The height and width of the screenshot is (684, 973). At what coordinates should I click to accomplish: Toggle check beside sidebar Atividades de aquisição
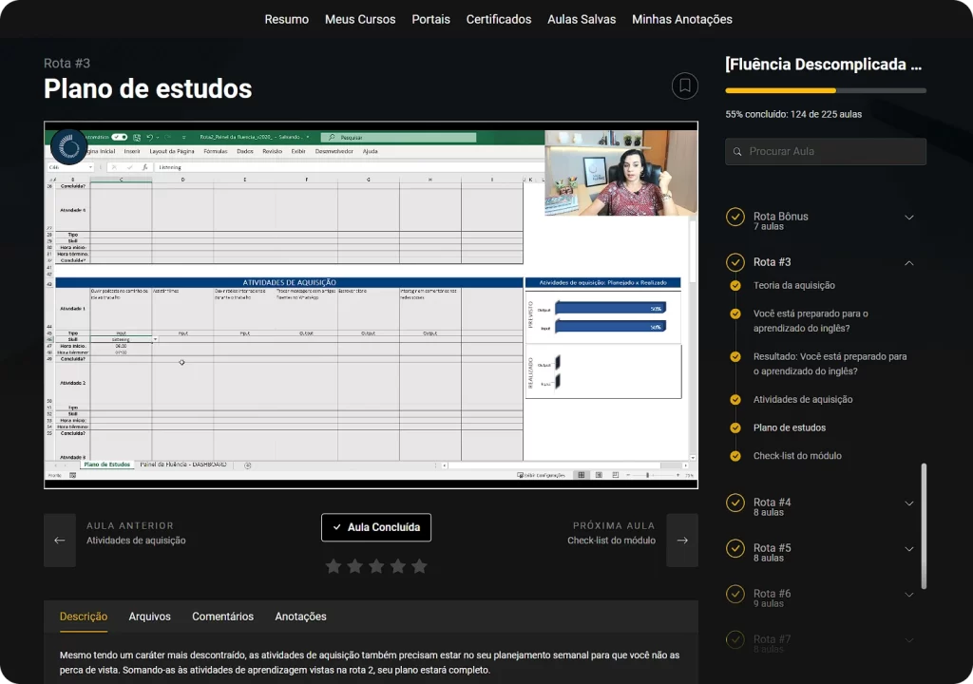coord(735,400)
